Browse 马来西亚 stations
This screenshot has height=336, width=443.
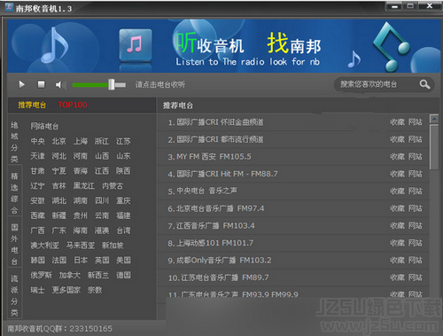[x=81, y=246]
